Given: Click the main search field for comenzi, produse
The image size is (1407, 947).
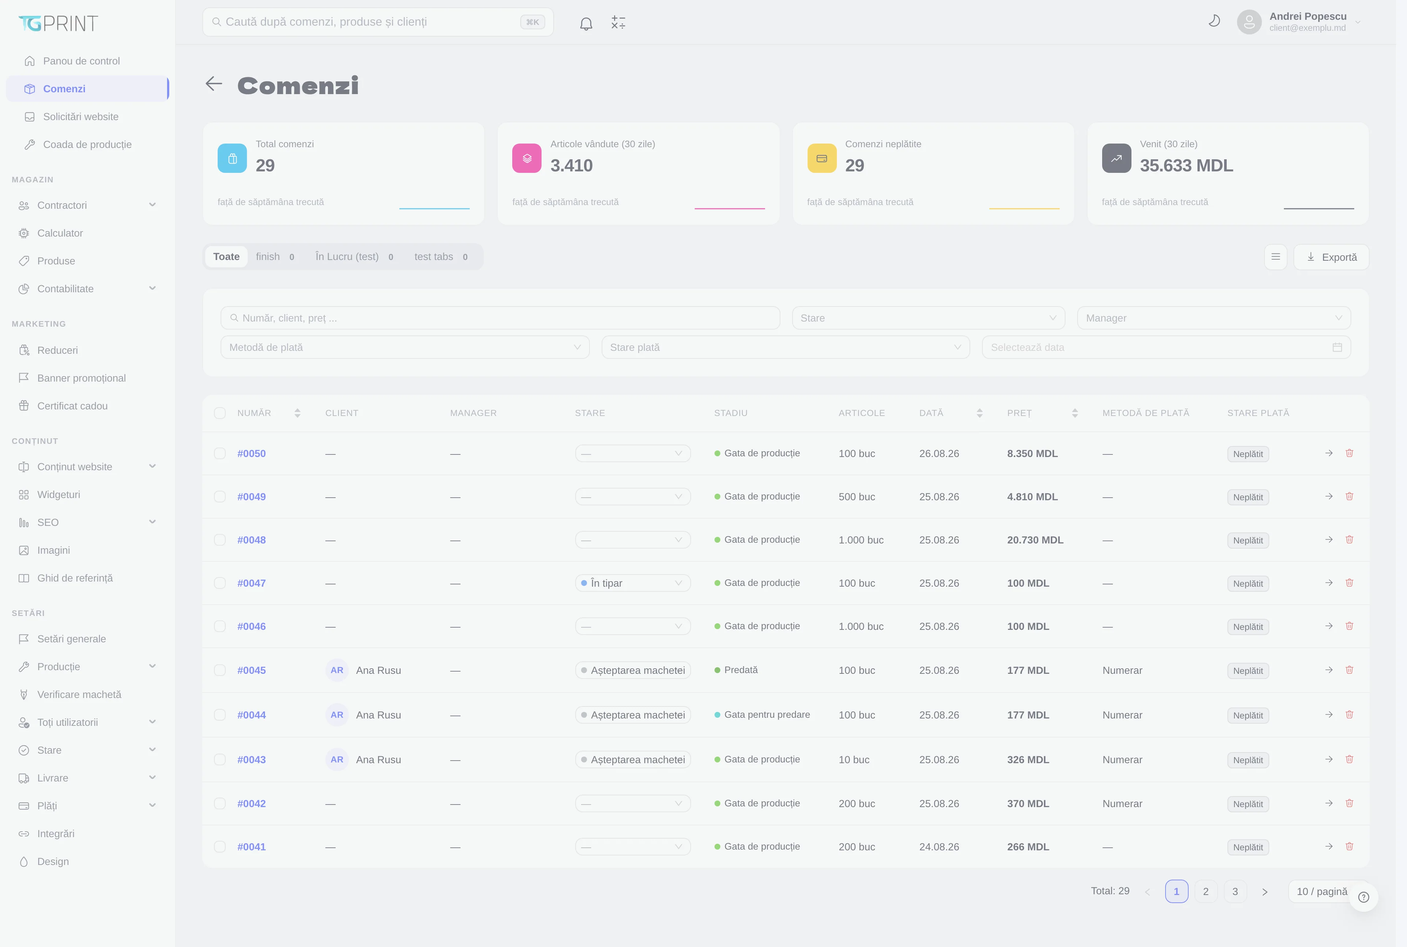Looking at the screenshot, I should pos(377,22).
